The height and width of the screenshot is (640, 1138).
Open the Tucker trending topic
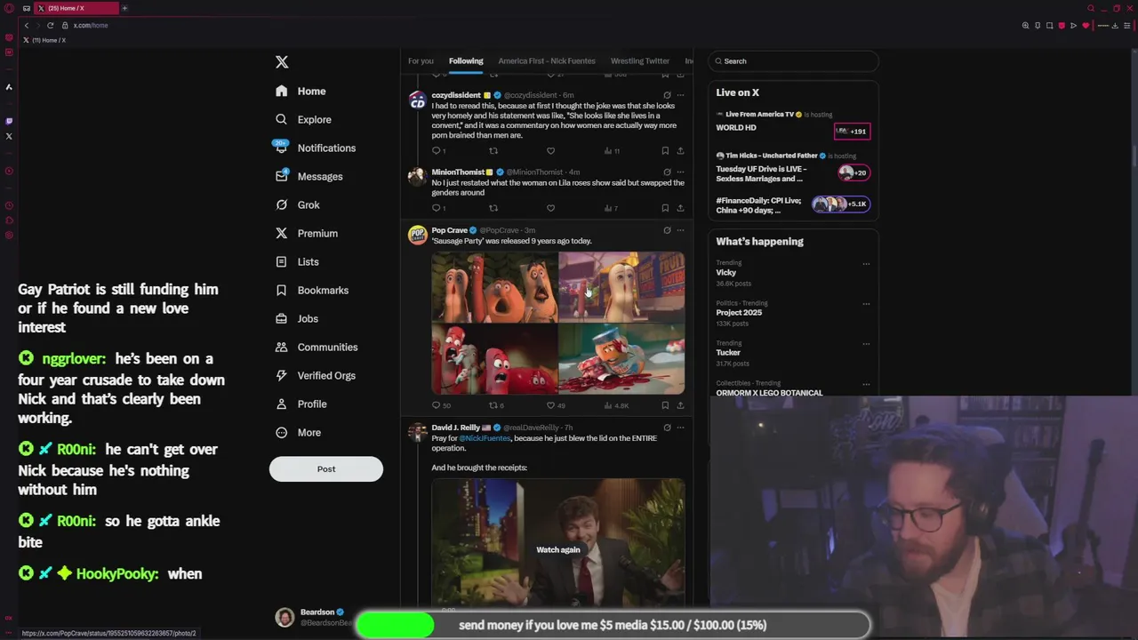pos(728,353)
